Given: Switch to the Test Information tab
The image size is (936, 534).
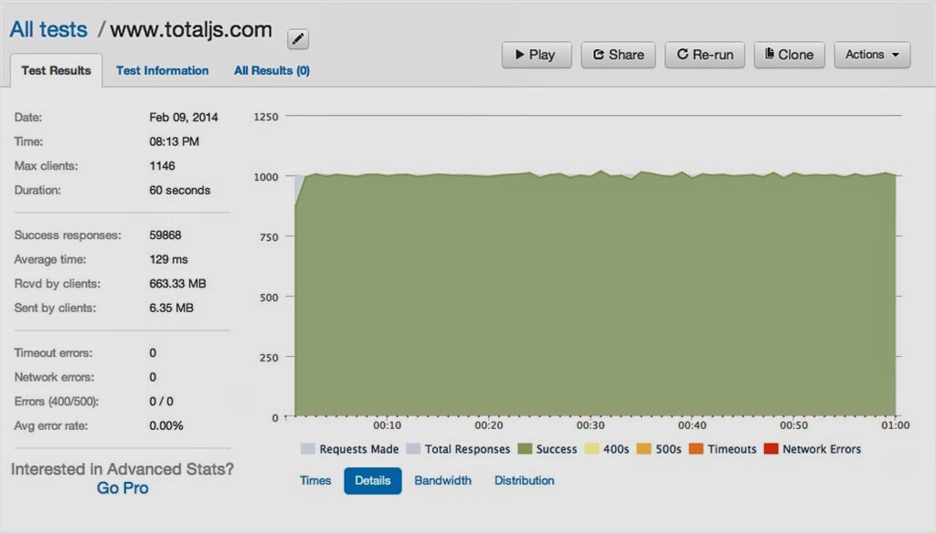Looking at the screenshot, I should pos(163,70).
